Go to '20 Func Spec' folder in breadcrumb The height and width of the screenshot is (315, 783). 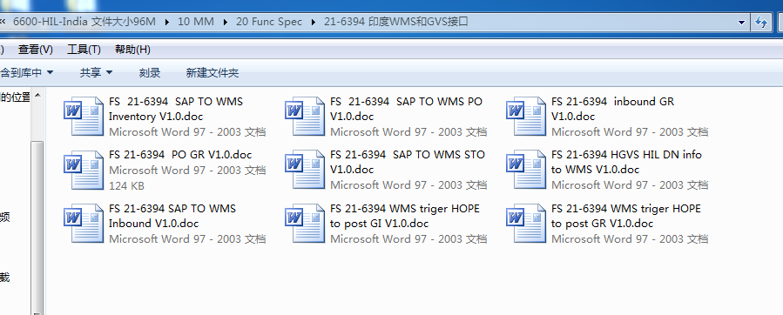(269, 22)
